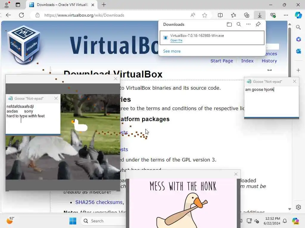Close the Mess With The Honk window
Image resolution: width=305 pixels, height=228 pixels.
click(236, 174)
